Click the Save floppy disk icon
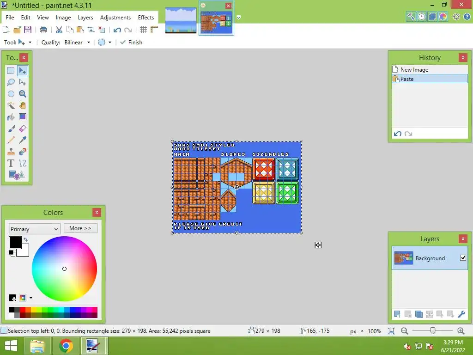 (28, 30)
